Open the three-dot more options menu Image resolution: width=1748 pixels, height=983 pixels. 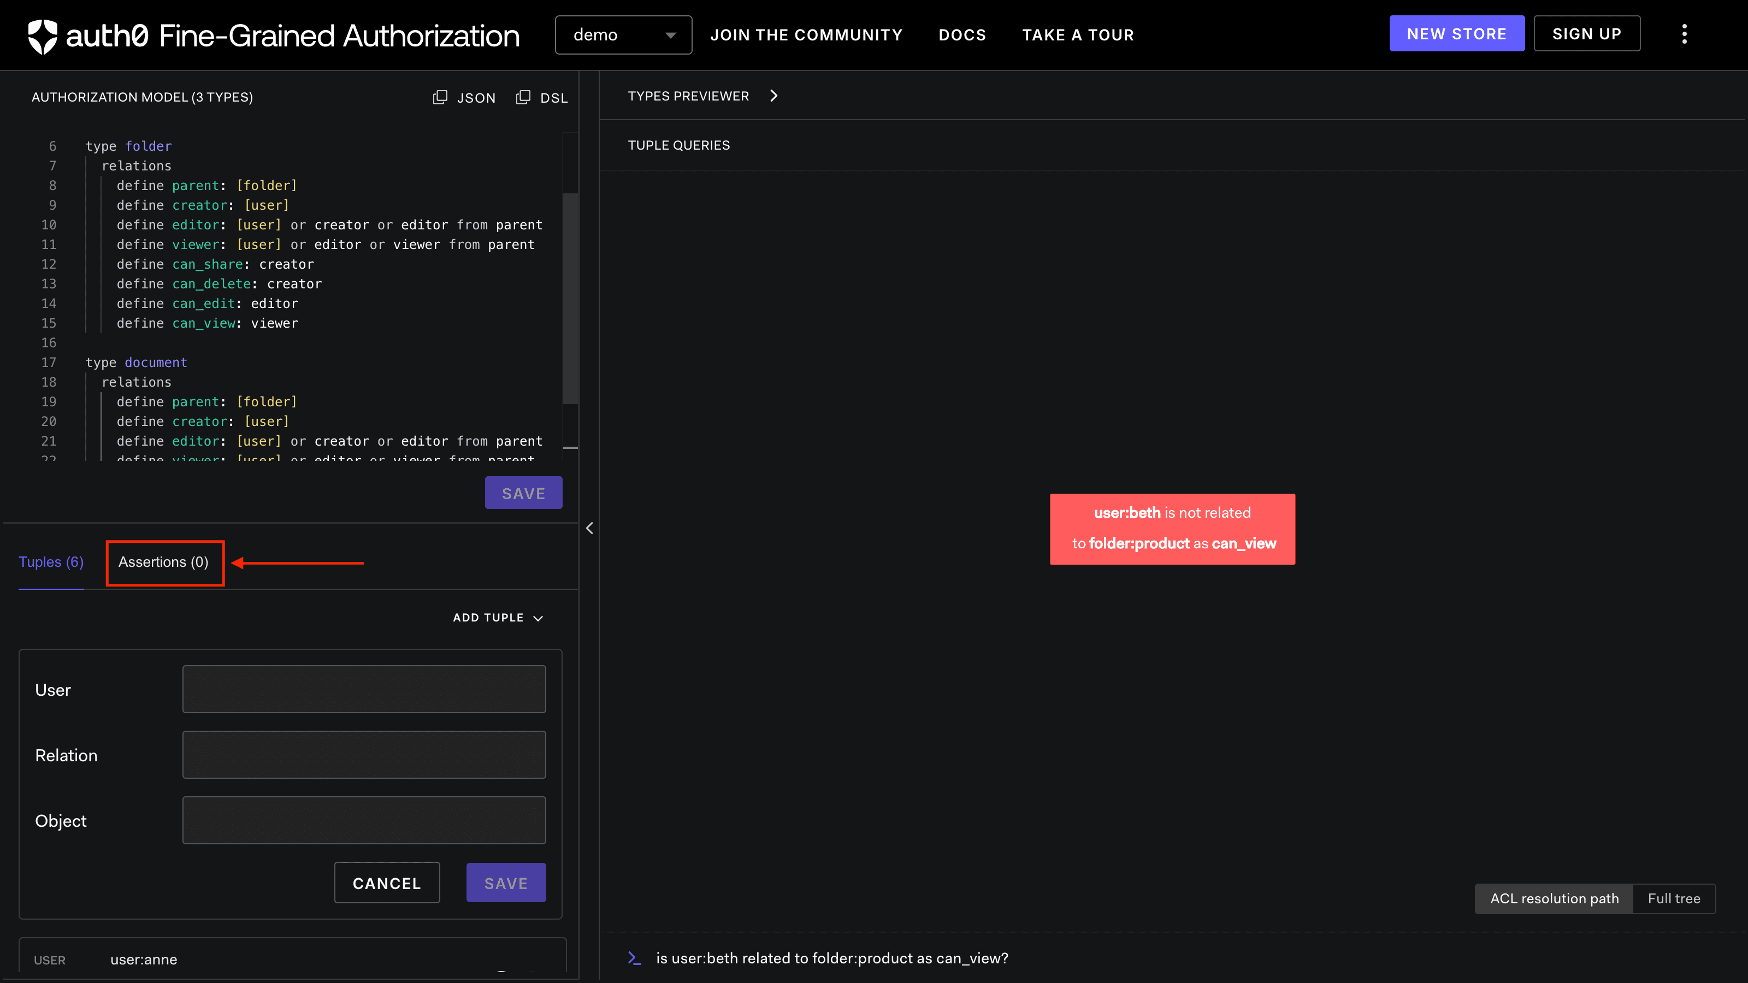click(x=1684, y=34)
